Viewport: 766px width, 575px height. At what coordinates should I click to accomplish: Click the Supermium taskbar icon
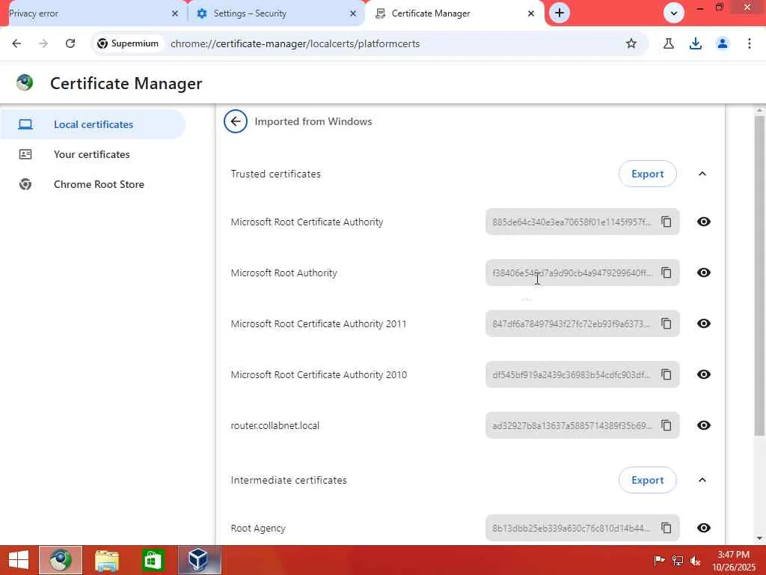(61, 560)
